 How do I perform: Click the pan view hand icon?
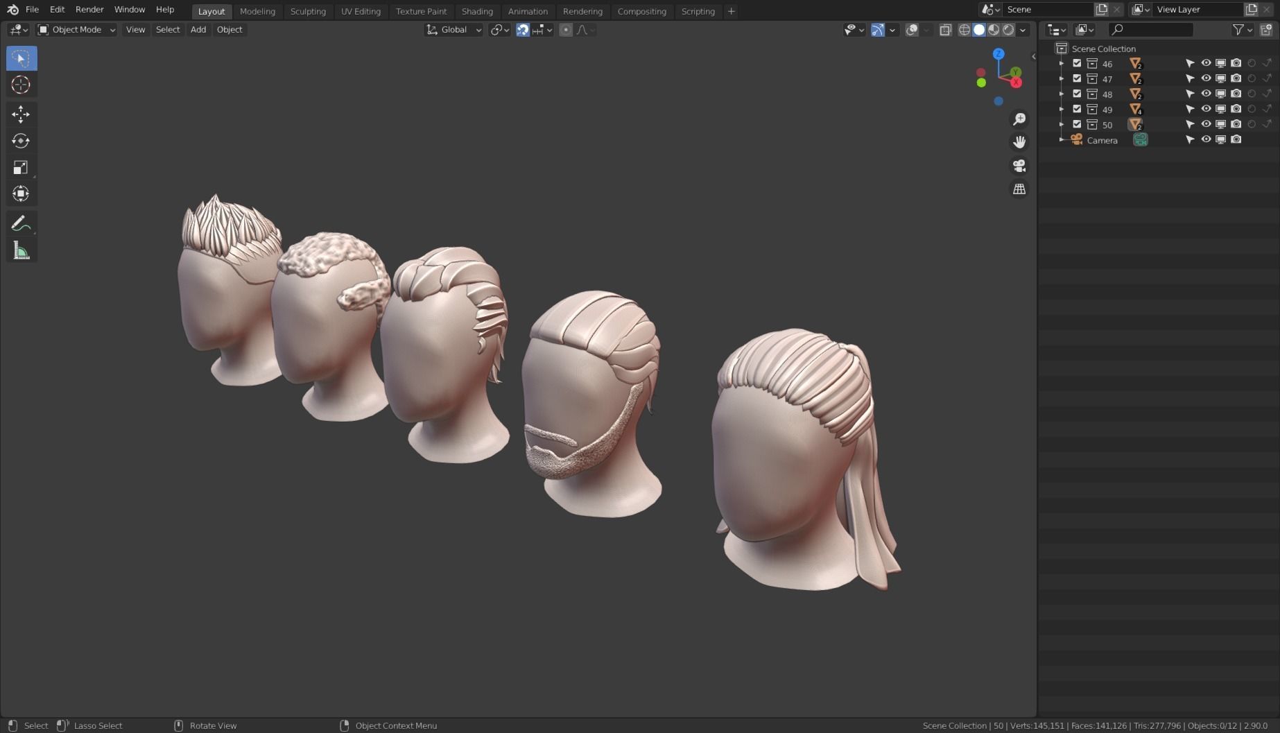1019,142
